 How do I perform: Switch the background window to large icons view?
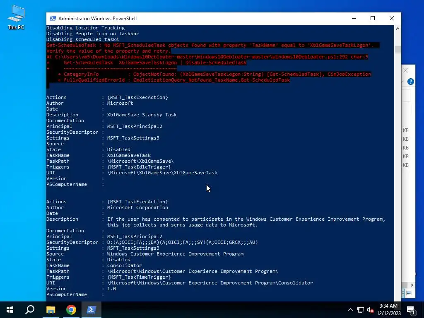[x=409, y=293]
